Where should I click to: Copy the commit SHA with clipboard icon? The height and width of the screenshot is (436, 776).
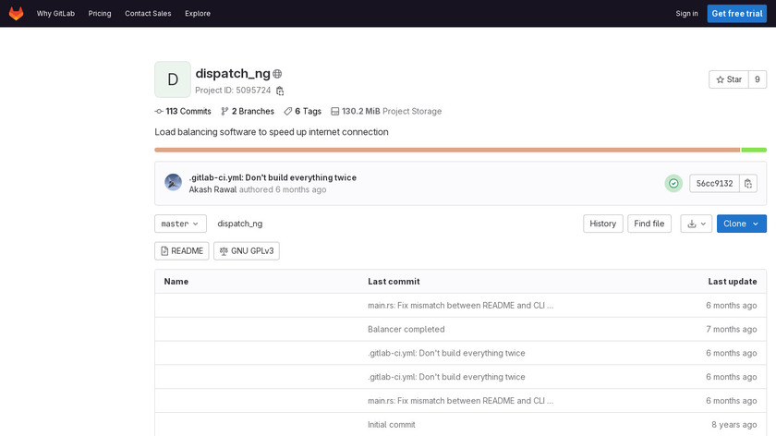click(x=747, y=184)
